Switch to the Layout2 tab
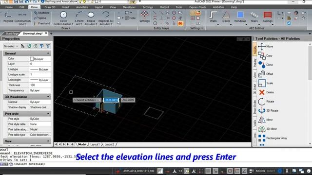Viewport: 312px width, 175px height. click(109, 144)
